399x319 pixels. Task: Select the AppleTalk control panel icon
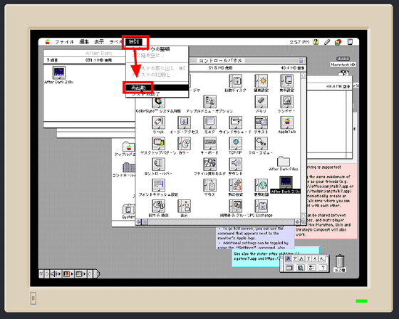point(286,122)
